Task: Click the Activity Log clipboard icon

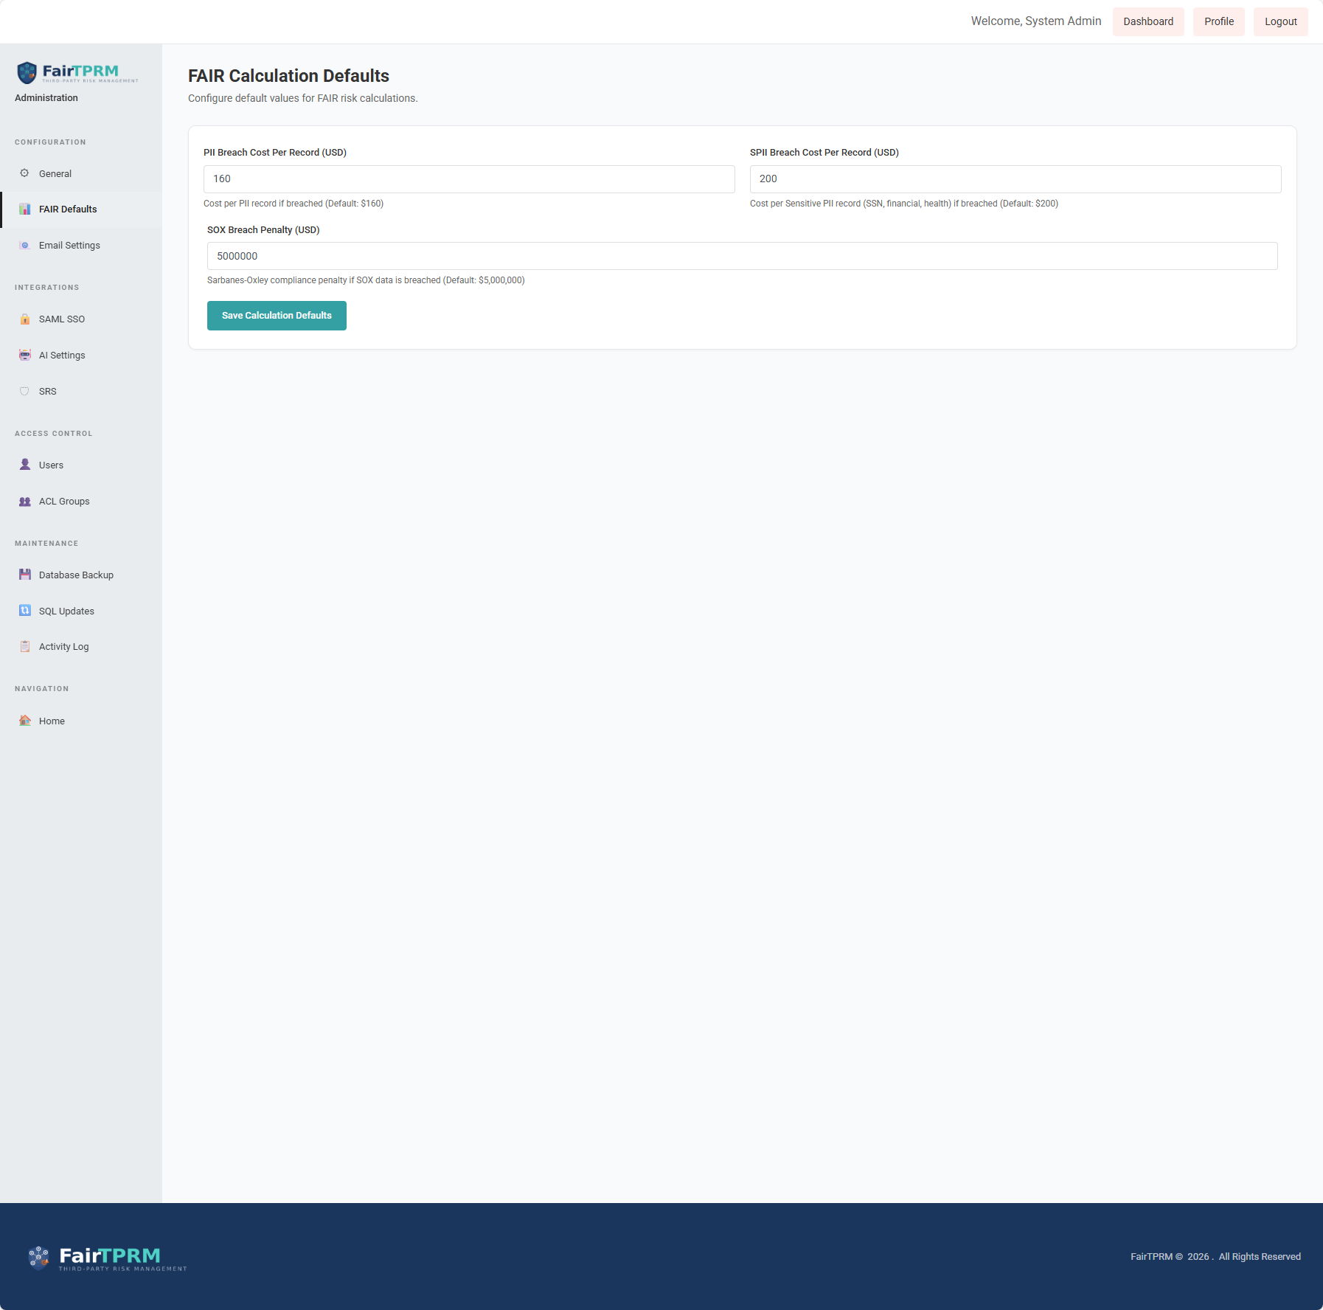Action: click(x=24, y=647)
